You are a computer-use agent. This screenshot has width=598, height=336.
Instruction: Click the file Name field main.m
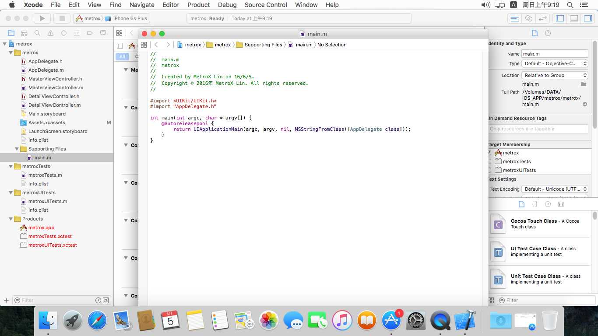point(555,54)
